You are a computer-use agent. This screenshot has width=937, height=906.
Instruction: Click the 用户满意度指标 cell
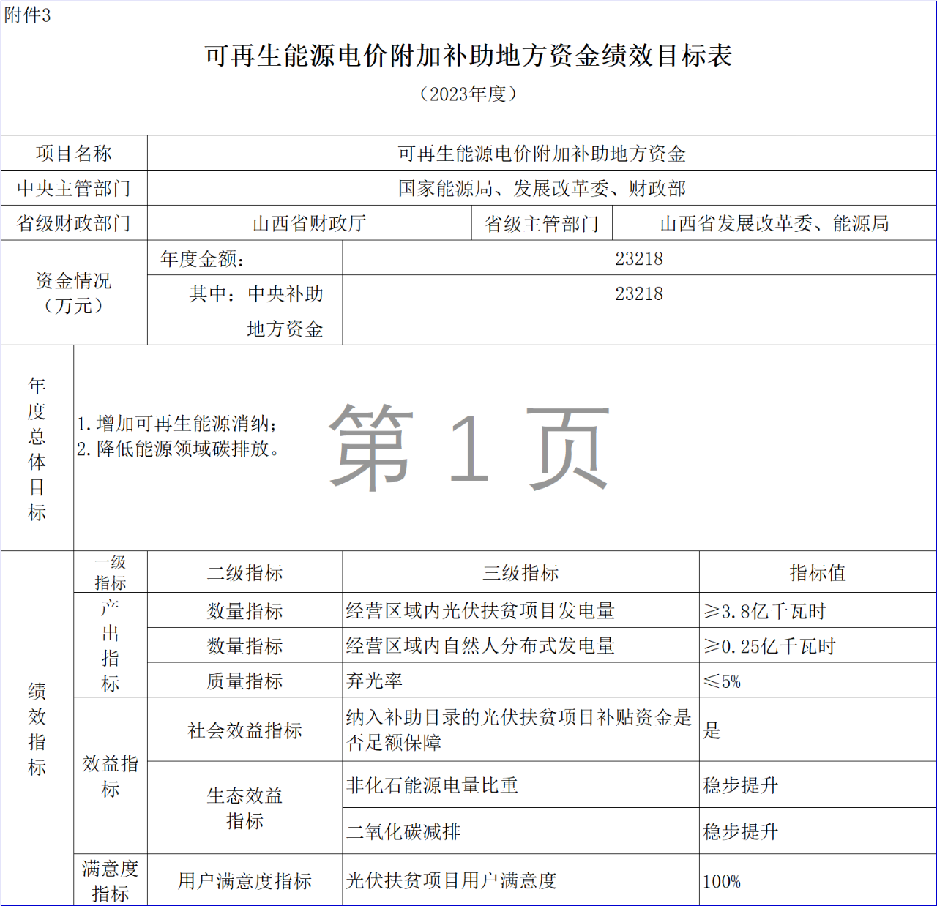coord(245,880)
